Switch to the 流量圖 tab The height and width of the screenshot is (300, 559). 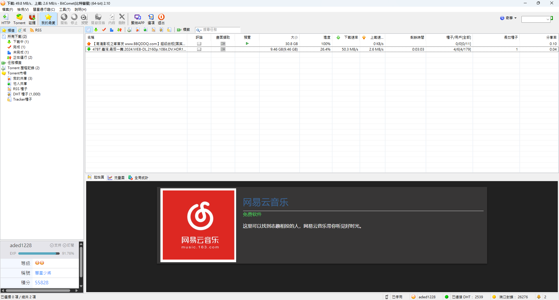(x=116, y=178)
